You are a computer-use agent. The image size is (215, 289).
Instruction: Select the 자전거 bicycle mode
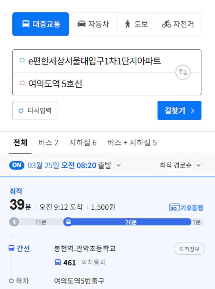(178, 24)
